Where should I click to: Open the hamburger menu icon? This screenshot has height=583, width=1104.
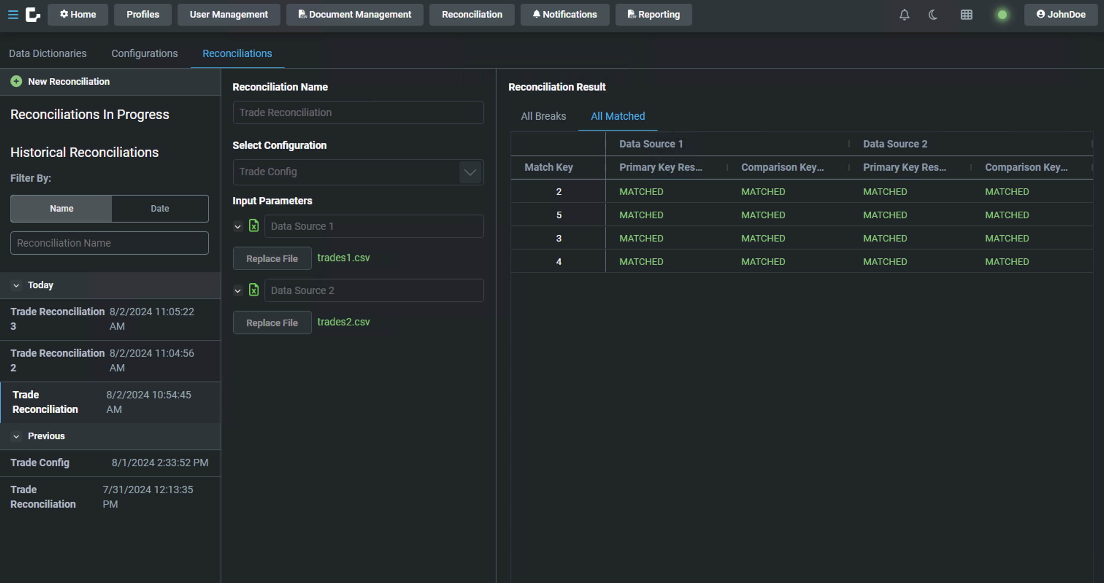click(x=13, y=15)
